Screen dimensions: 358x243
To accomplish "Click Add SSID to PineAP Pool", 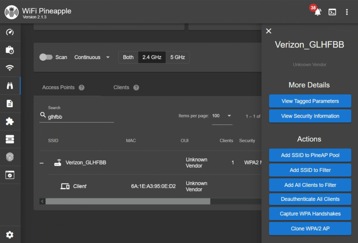I will pyautogui.click(x=310, y=155).
